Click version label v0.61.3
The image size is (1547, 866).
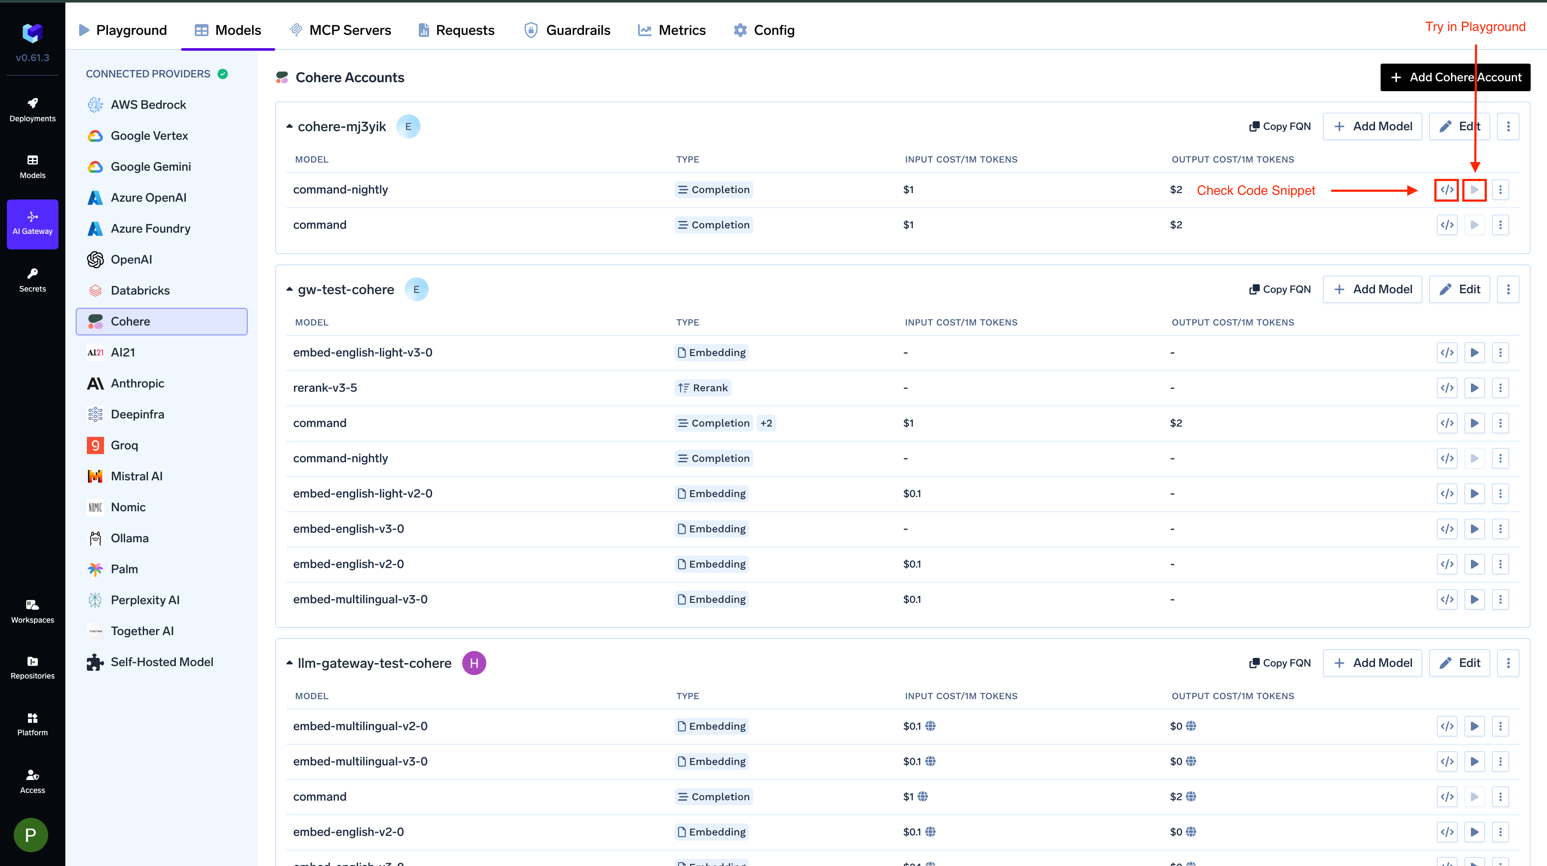[x=32, y=58]
